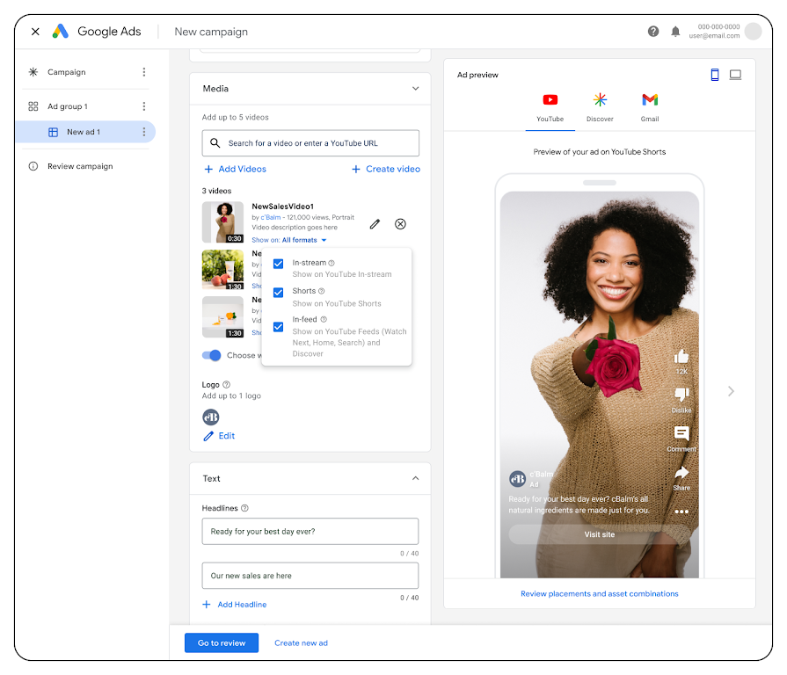
Task: Switch preview to mobile device icon
Action: pyautogui.click(x=715, y=75)
